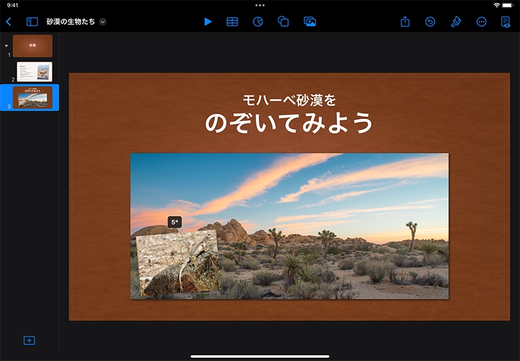
Task: Play the slideshow
Action: (x=208, y=22)
